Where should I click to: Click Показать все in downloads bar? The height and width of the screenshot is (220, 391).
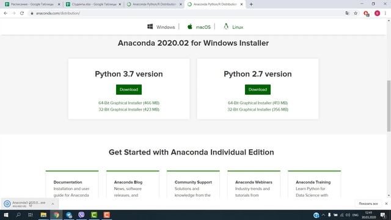[x=368, y=204]
